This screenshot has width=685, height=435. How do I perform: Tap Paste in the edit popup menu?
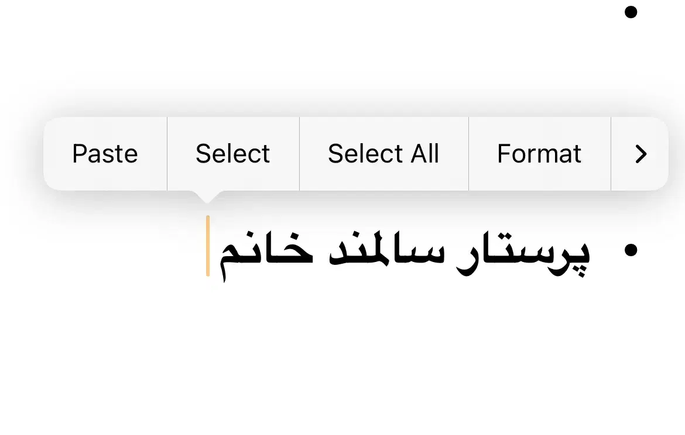[x=105, y=154]
